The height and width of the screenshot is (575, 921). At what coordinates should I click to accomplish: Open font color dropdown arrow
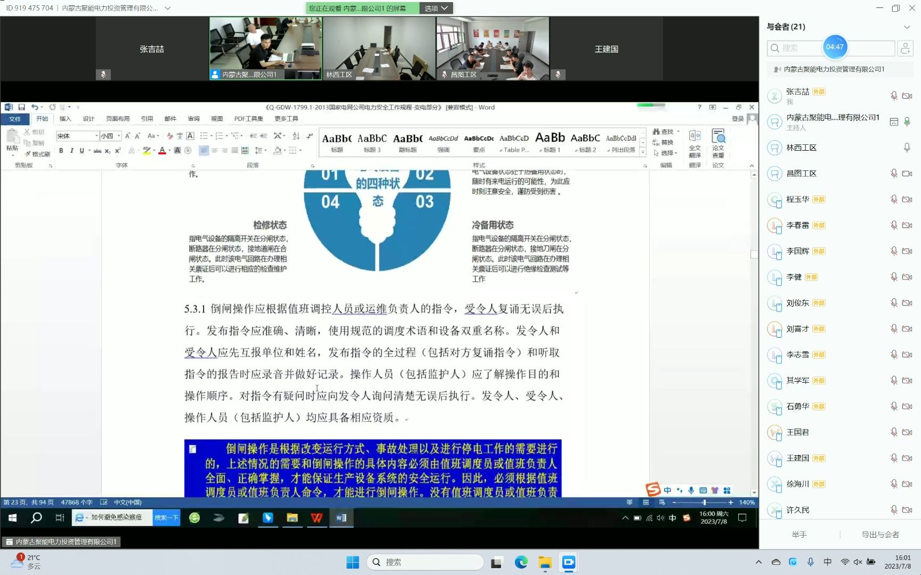point(169,151)
